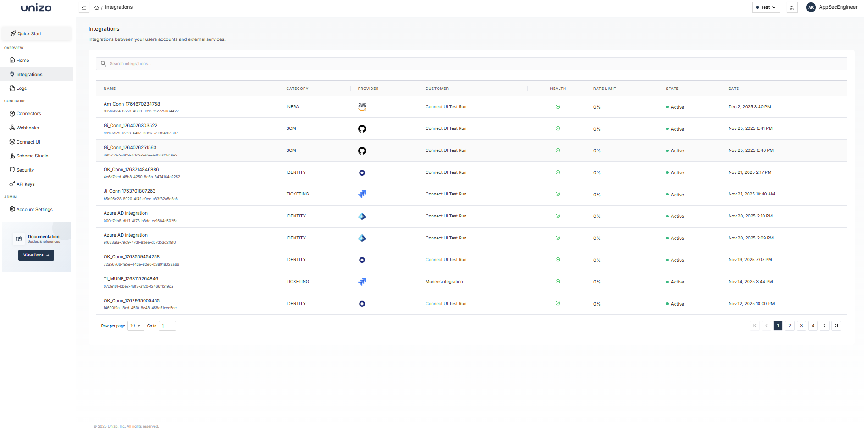864x428 pixels.
Task: Sort by the STATE column header
Action: coord(672,89)
